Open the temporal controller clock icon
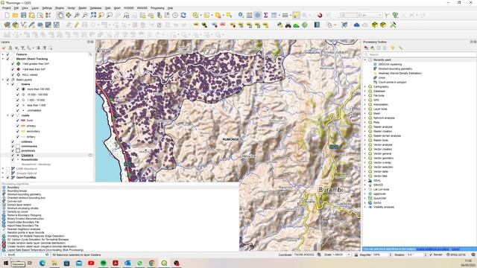This screenshot has height=268, width=477. pos(175,15)
